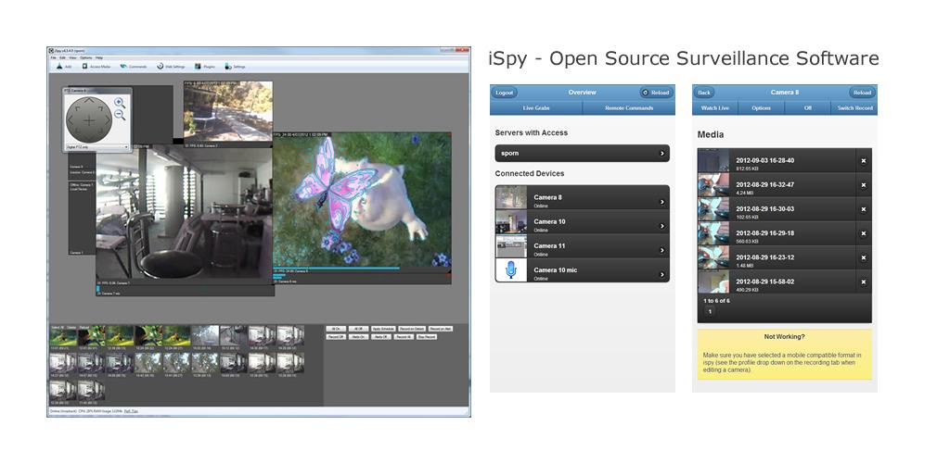
Task: Open the View menu
Action: pyautogui.click(x=72, y=57)
